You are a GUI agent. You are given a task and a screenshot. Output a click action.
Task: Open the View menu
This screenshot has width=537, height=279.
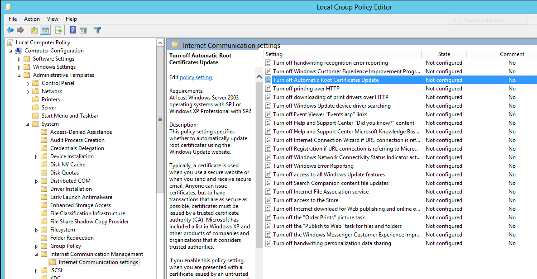pos(53,19)
